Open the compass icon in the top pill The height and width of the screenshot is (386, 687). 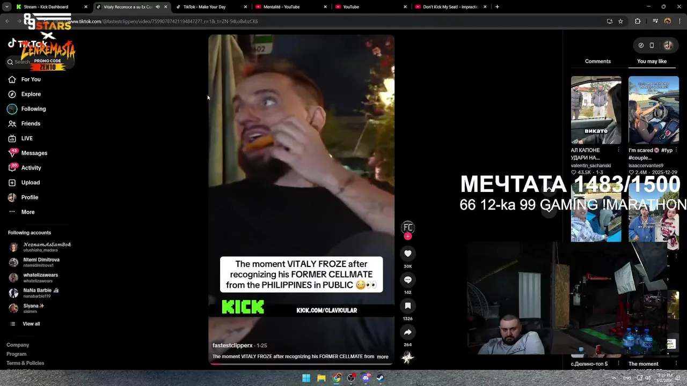click(x=641, y=46)
